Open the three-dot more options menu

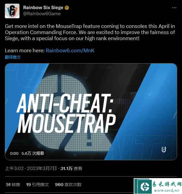pos(174,8)
